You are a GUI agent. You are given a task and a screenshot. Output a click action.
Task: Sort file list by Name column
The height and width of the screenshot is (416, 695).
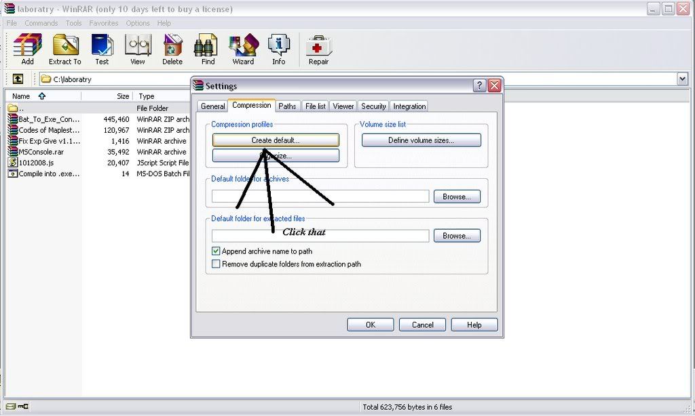pos(43,96)
